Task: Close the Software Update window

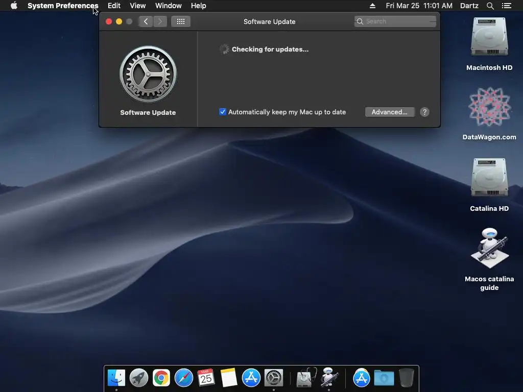Action: (x=109, y=21)
